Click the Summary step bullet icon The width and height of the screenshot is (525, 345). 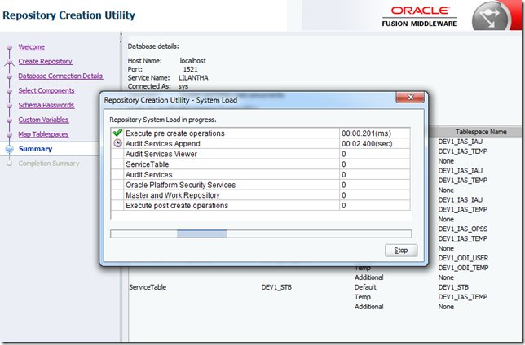[x=10, y=149]
